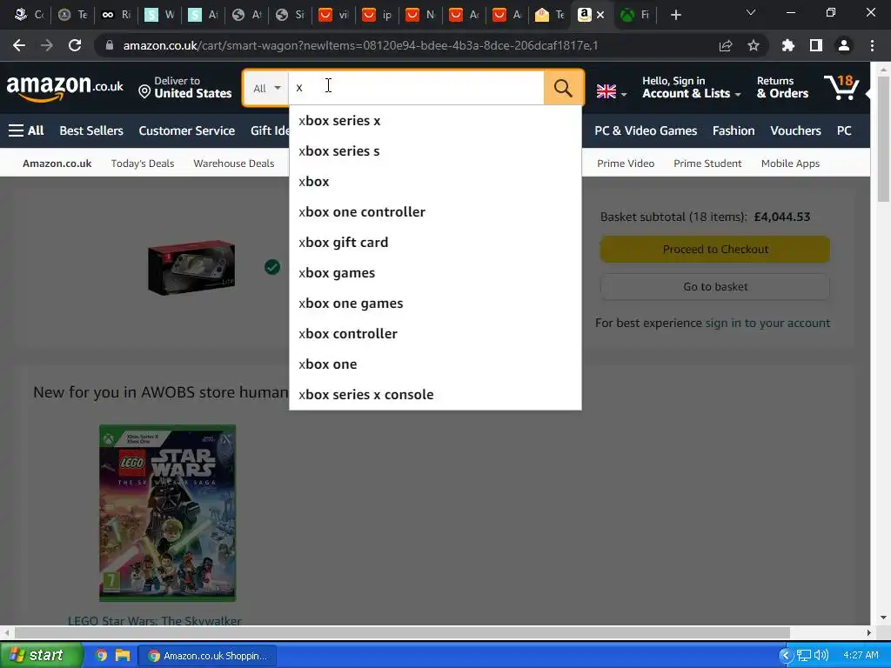Bookmark this page with the star icon
This screenshot has width=891, height=668.
(x=753, y=45)
